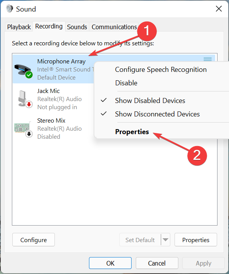Click the green checkmark default device badge
Image resolution: width=229 pixels, height=274 pixels.
pyautogui.click(x=29, y=75)
